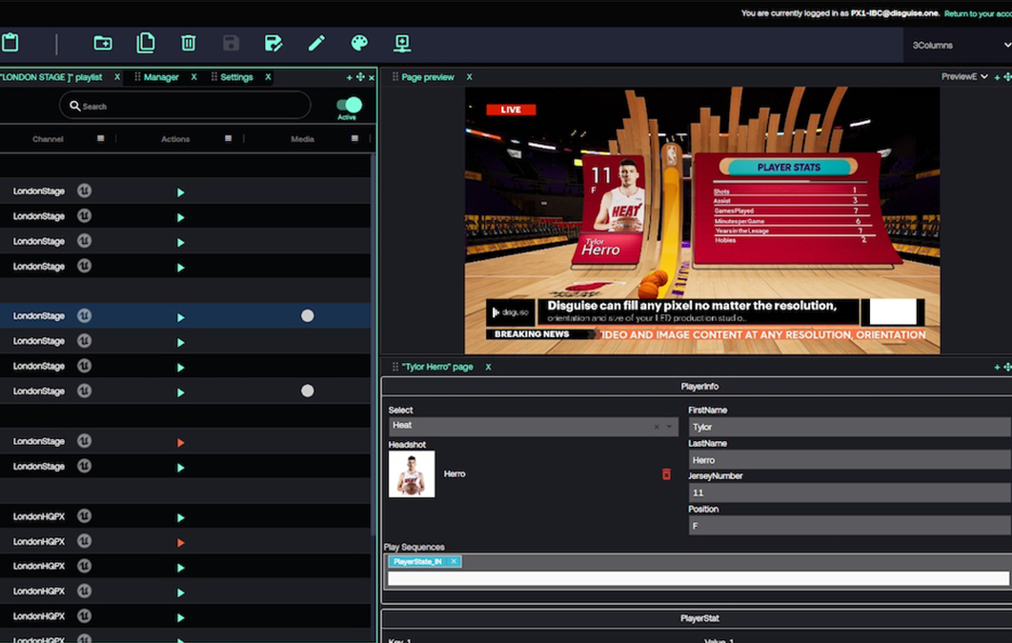Click the drag grip icon beside Settings tab
Viewport: 1012px width, 643px height.
pyautogui.click(x=214, y=77)
